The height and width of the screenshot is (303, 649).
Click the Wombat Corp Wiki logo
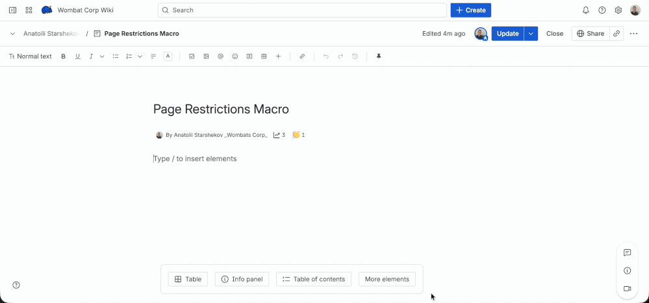click(47, 10)
